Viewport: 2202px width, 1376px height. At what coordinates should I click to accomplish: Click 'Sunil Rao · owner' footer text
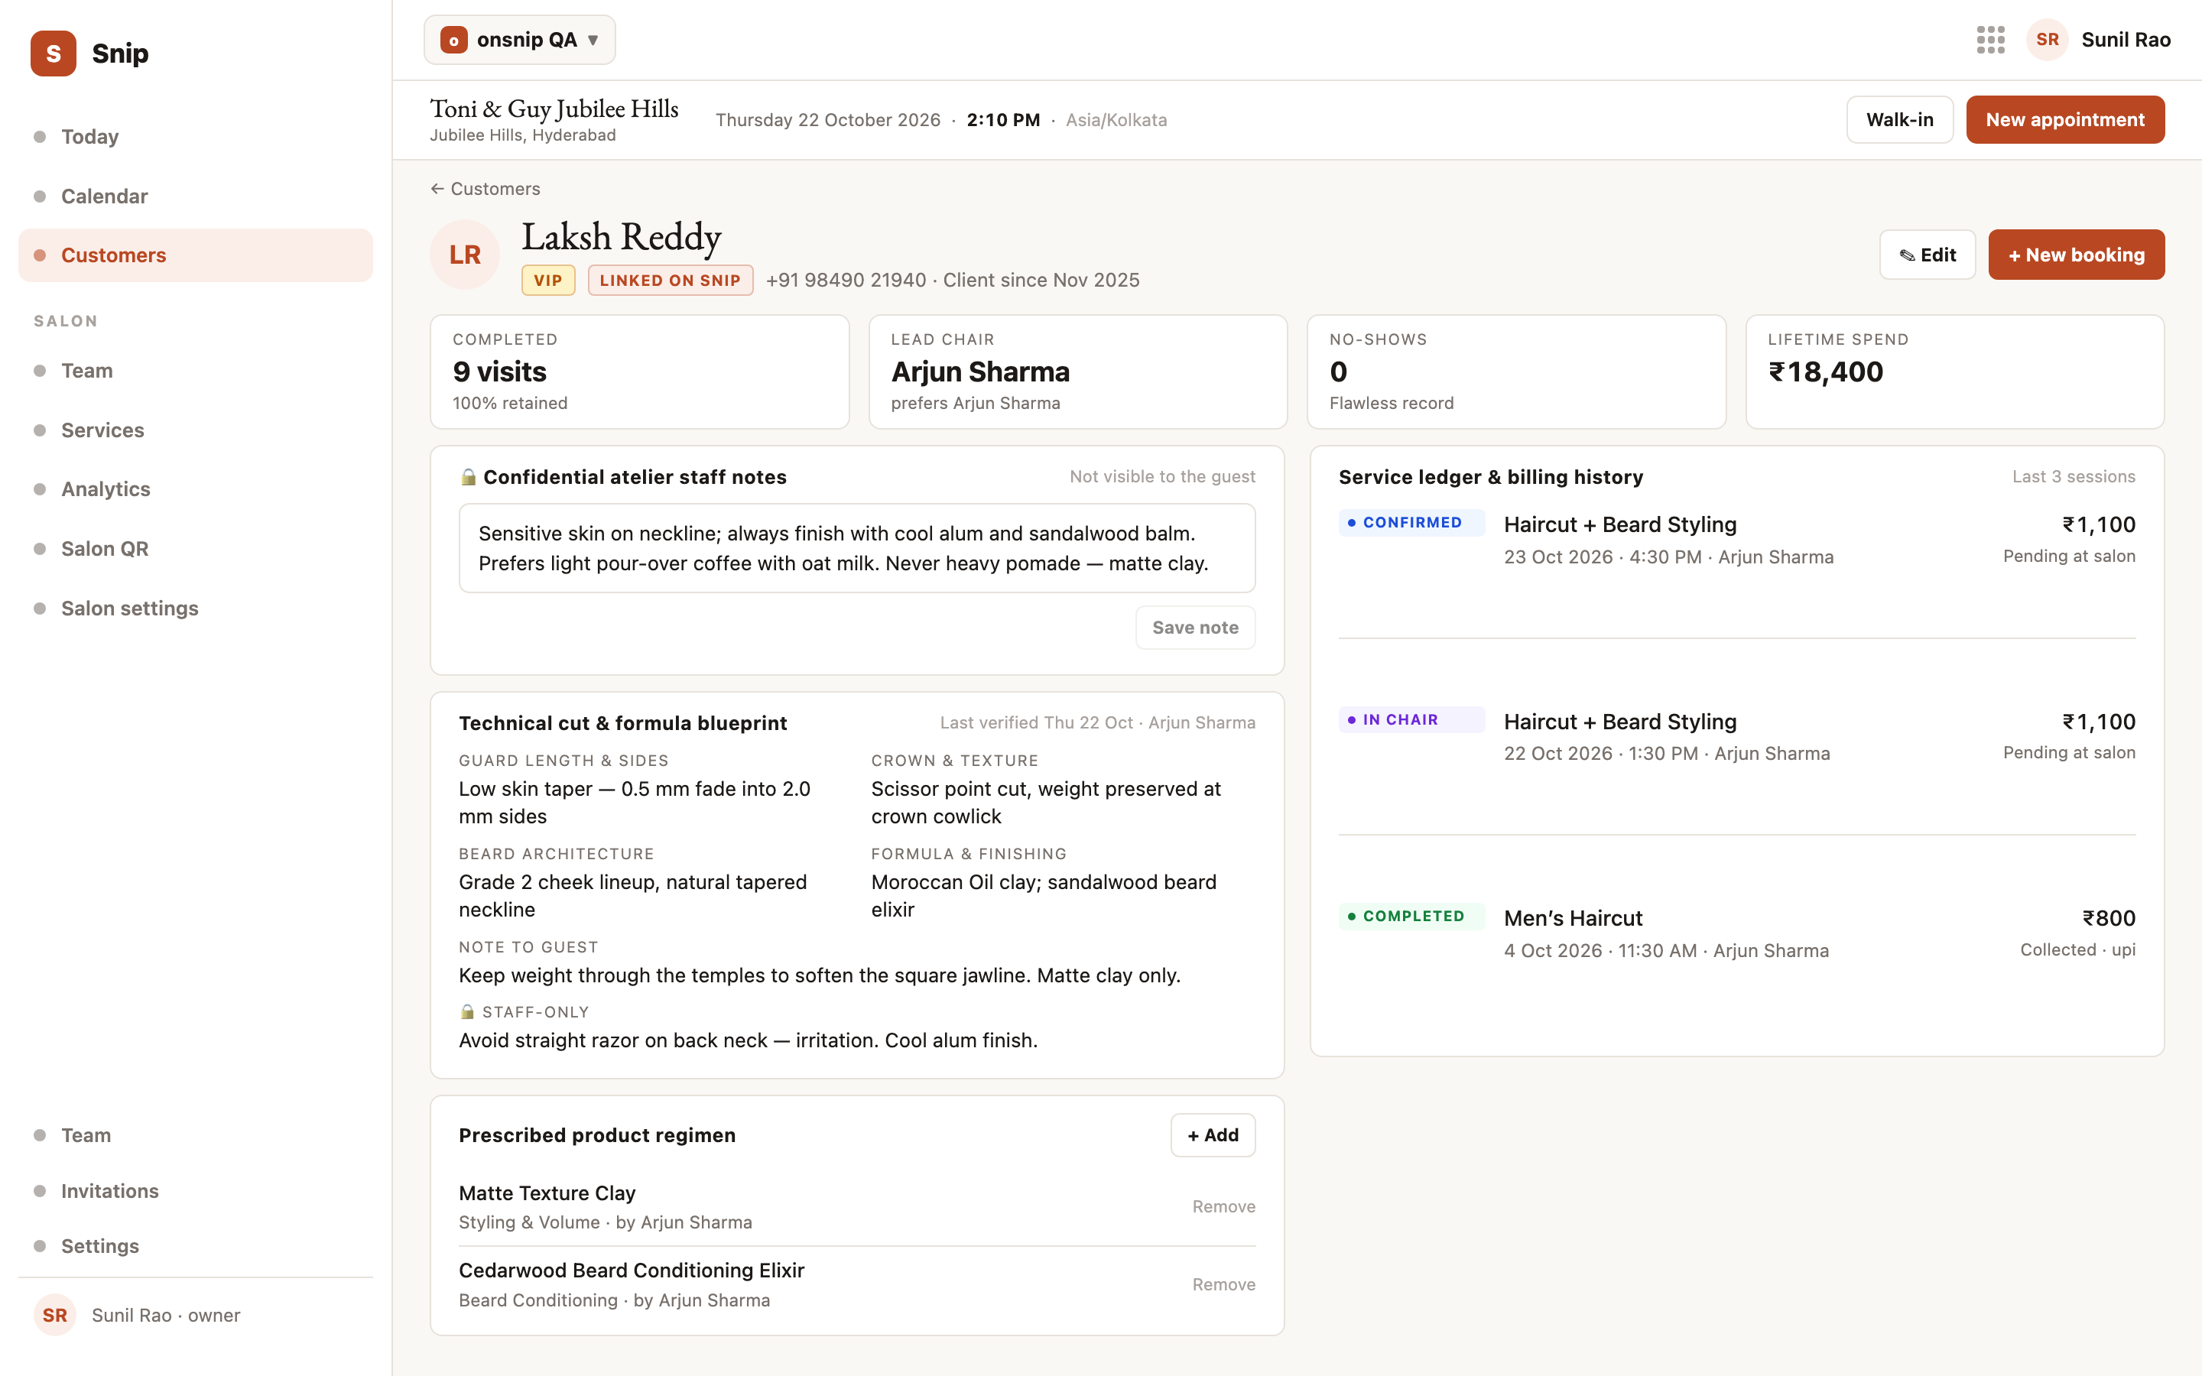point(166,1315)
